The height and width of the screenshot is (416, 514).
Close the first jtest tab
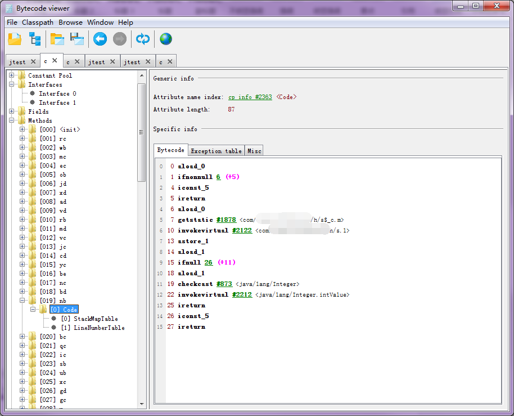click(x=33, y=61)
